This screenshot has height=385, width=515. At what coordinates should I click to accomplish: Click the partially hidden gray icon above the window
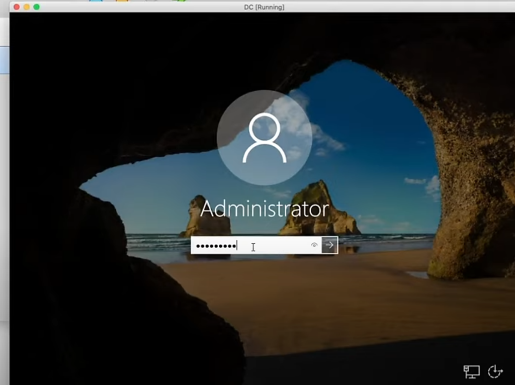click(150, 1)
